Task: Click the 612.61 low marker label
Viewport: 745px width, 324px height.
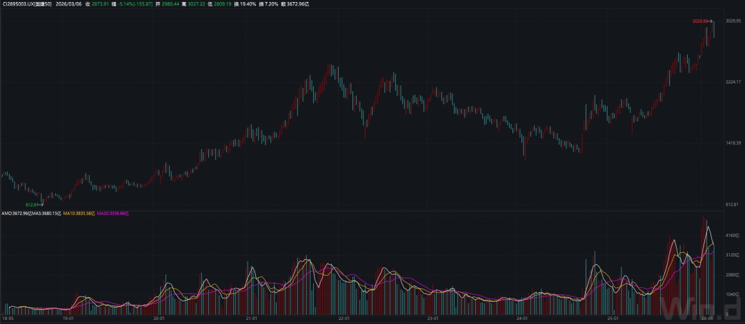Action: tap(31, 205)
